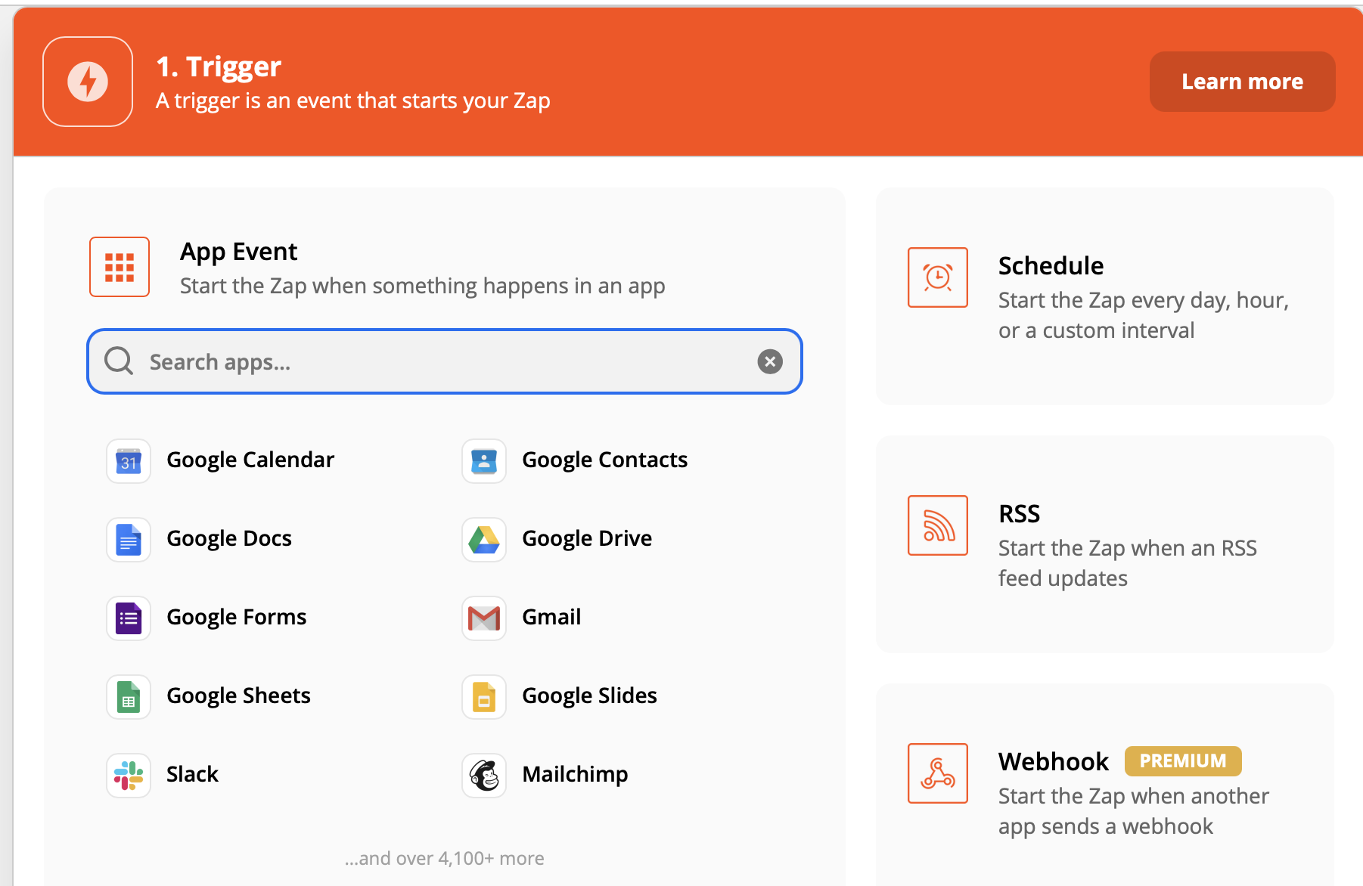Image resolution: width=1363 pixels, height=886 pixels.
Task: Click 'Start the Zap when another app sends' description
Action: coord(1133,811)
